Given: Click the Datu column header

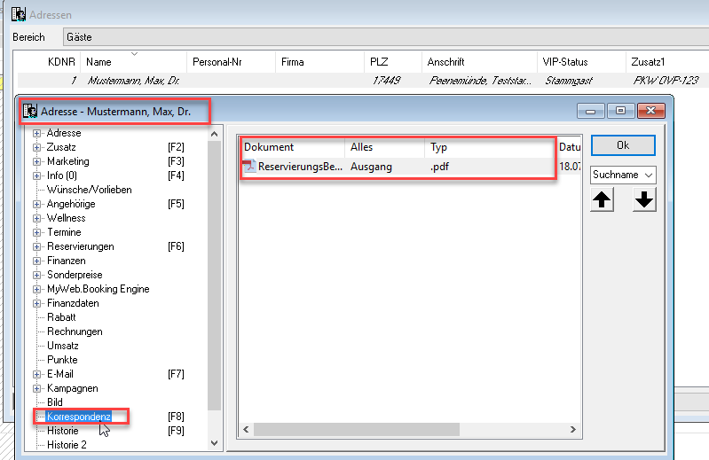Looking at the screenshot, I should coord(569,147).
